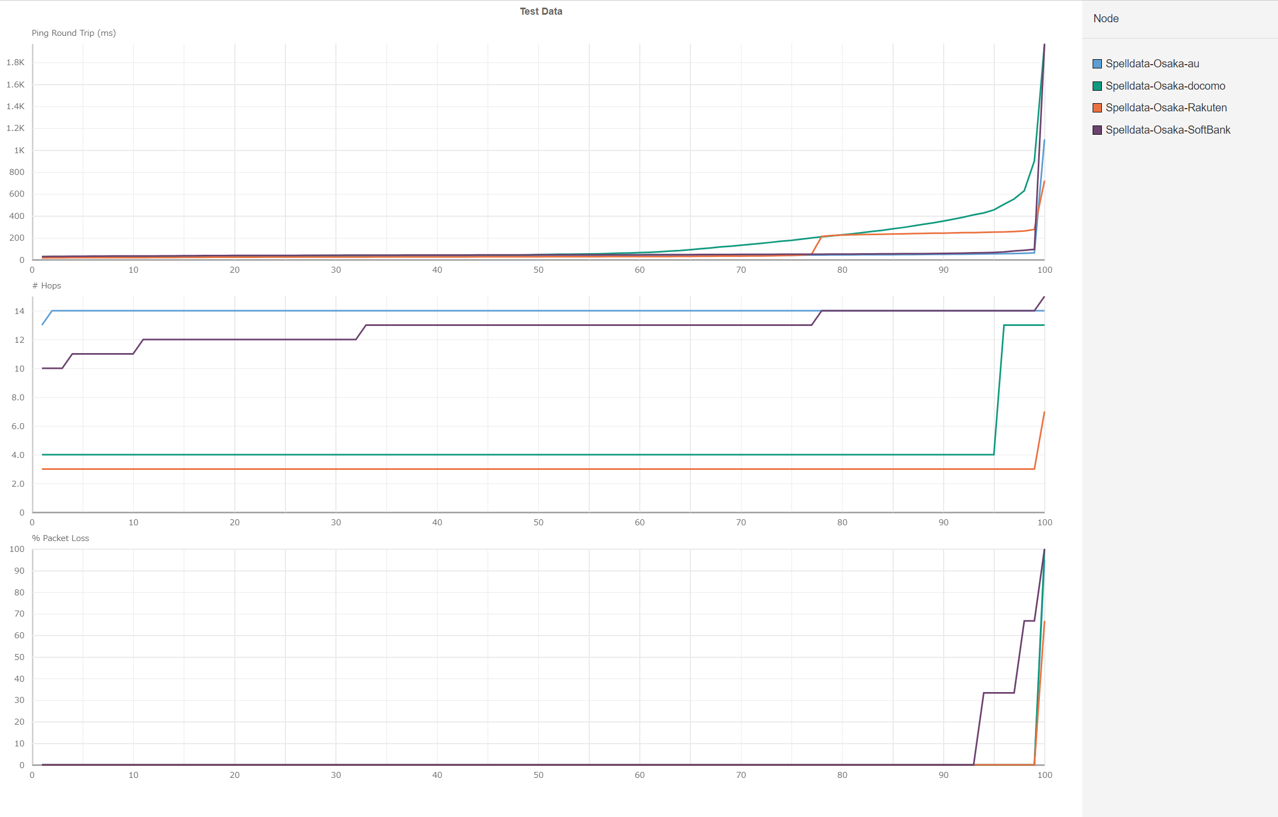Click the green Spelldata-Osaka-docomo legend swatch
This screenshot has width=1278, height=817.
click(1097, 86)
